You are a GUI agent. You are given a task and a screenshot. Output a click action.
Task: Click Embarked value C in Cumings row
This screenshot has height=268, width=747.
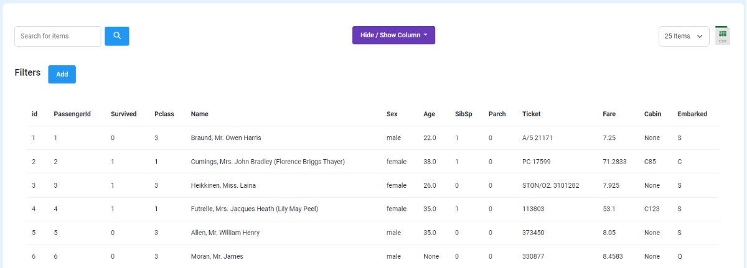(680, 161)
